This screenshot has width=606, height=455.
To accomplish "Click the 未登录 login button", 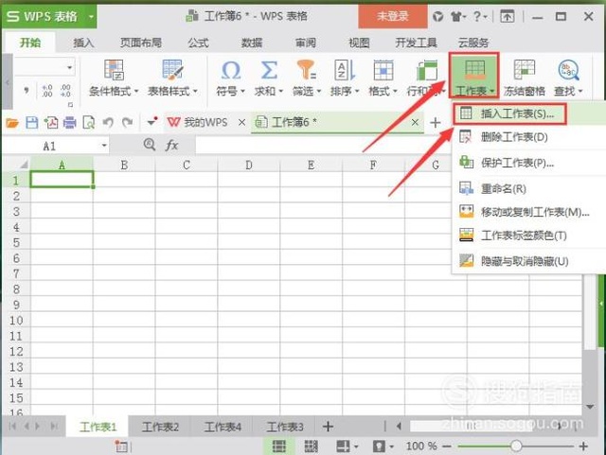I will [x=393, y=17].
